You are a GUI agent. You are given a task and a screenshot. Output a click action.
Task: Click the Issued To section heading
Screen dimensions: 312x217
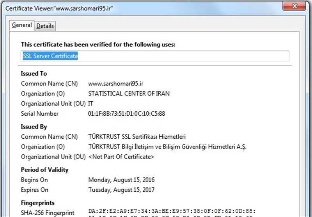point(34,74)
